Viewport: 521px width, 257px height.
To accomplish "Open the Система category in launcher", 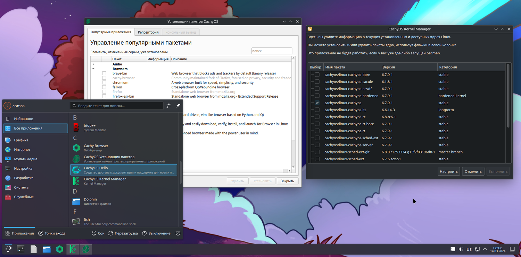I will pos(35,187).
